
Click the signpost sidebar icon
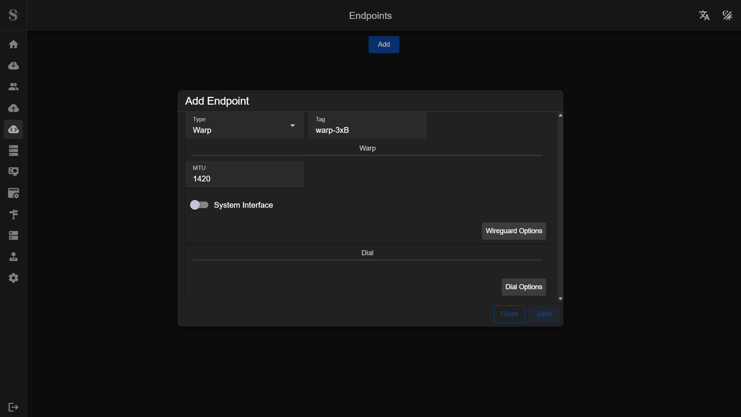[14, 214]
